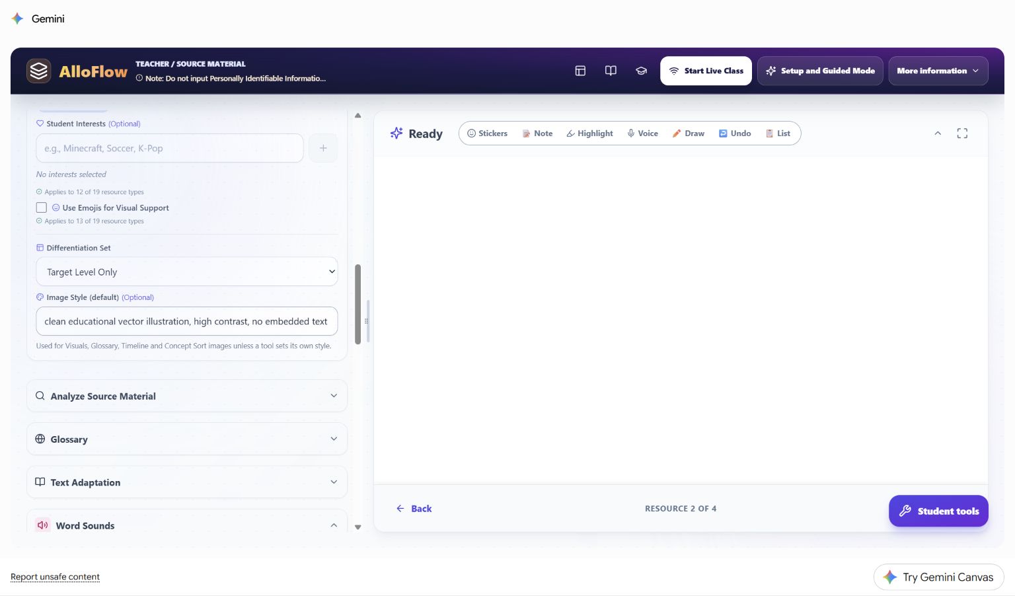The width and height of the screenshot is (1015, 596).
Task: Open the book icon in header
Action: pos(611,71)
